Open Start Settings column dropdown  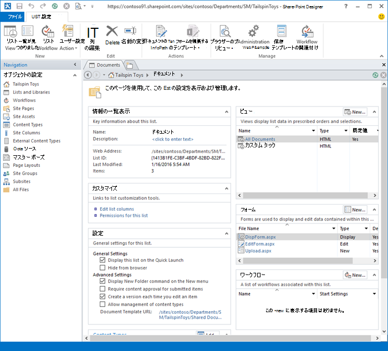374,293
